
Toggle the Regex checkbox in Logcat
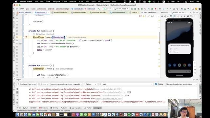156,84
